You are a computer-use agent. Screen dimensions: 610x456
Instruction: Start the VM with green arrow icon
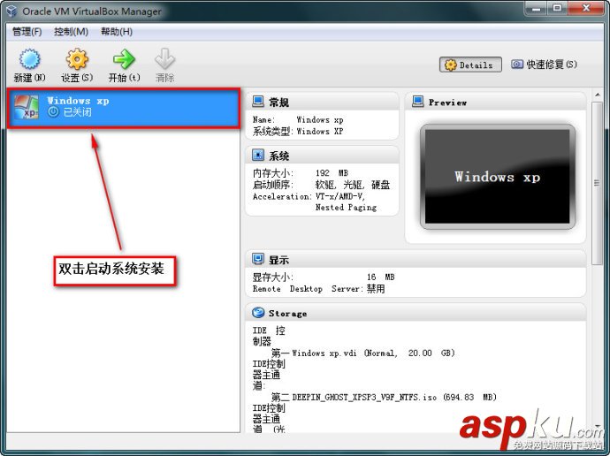point(124,59)
